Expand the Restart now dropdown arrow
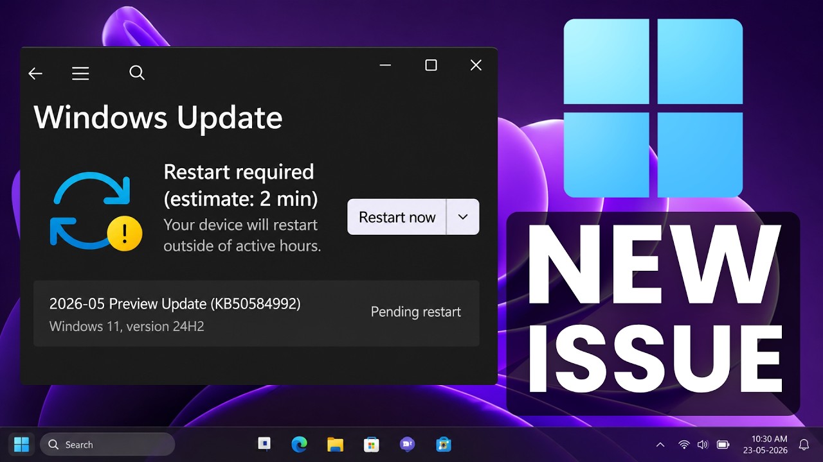This screenshot has width=823, height=462. point(463,217)
